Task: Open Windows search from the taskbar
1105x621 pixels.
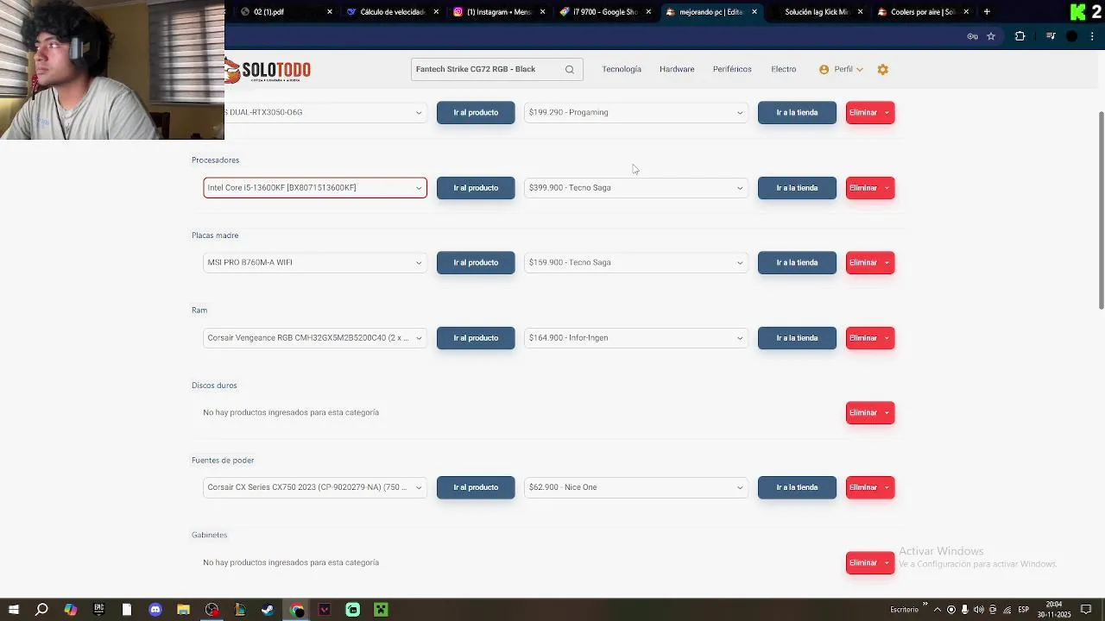Action: [x=41, y=610]
